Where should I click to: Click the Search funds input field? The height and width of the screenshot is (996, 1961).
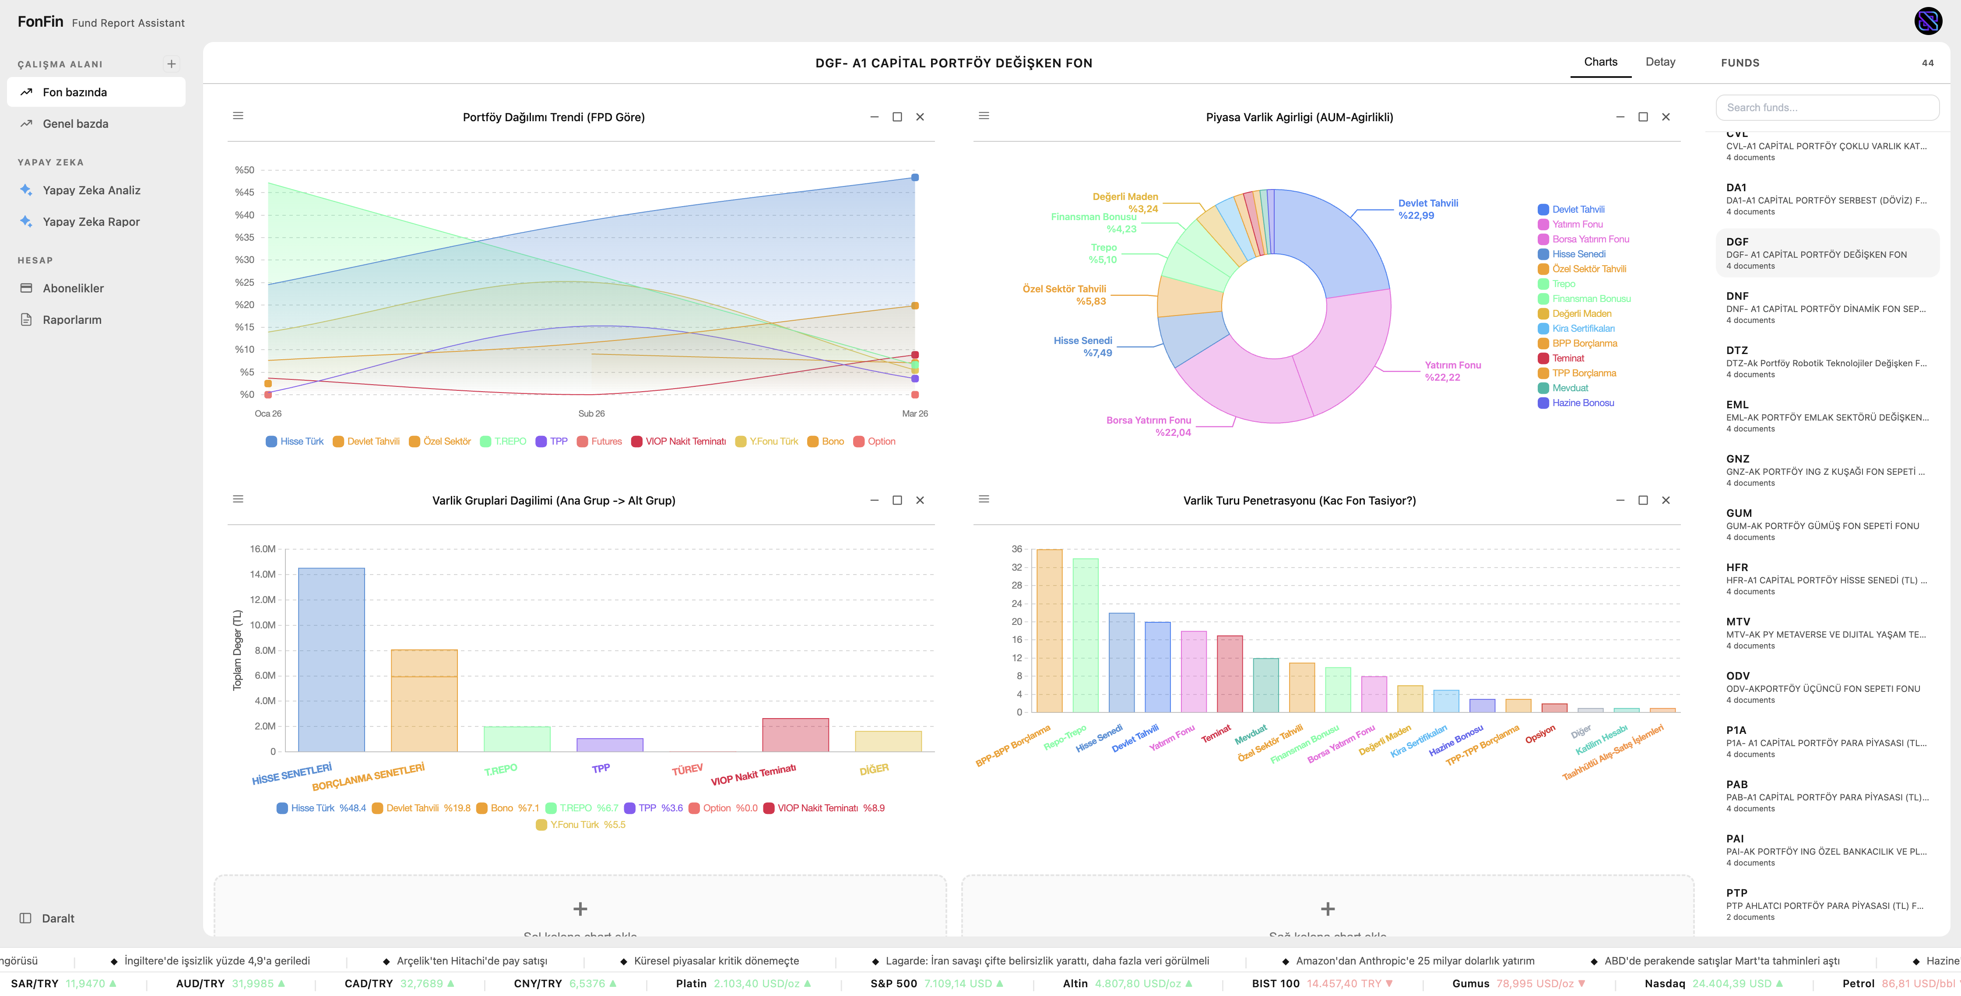pos(1827,107)
